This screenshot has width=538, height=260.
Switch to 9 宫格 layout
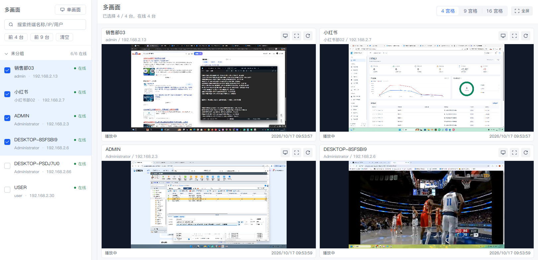[470, 11]
